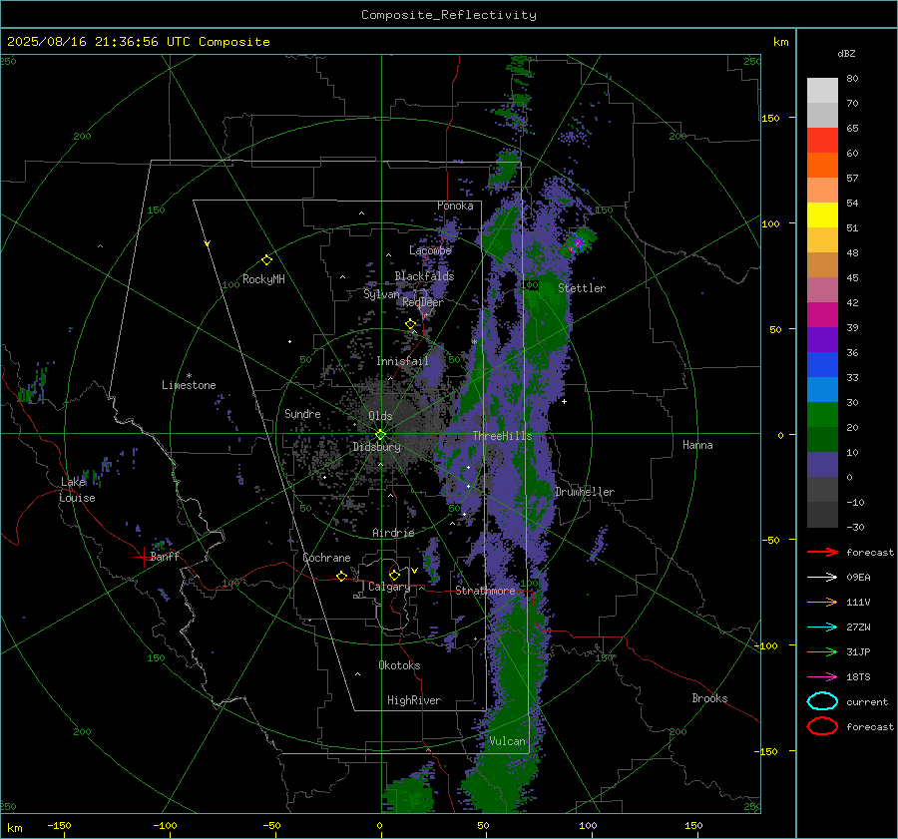Select the magenta 42 dBZ swatch

coord(822,315)
